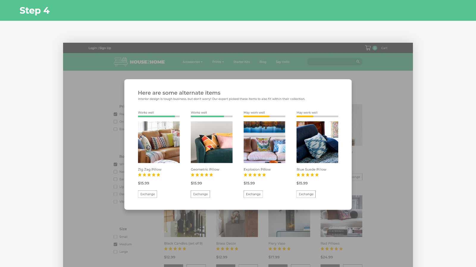Click the Geometric Pillow star rating
Image resolution: width=476 pixels, height=267 pixels.
pyautogui.click(x=202, y=175)
